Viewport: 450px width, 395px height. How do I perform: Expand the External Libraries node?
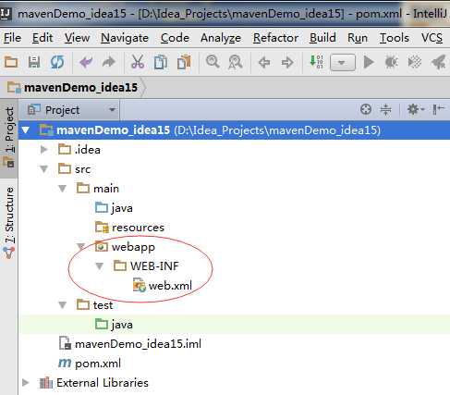[x=26, y=383]
